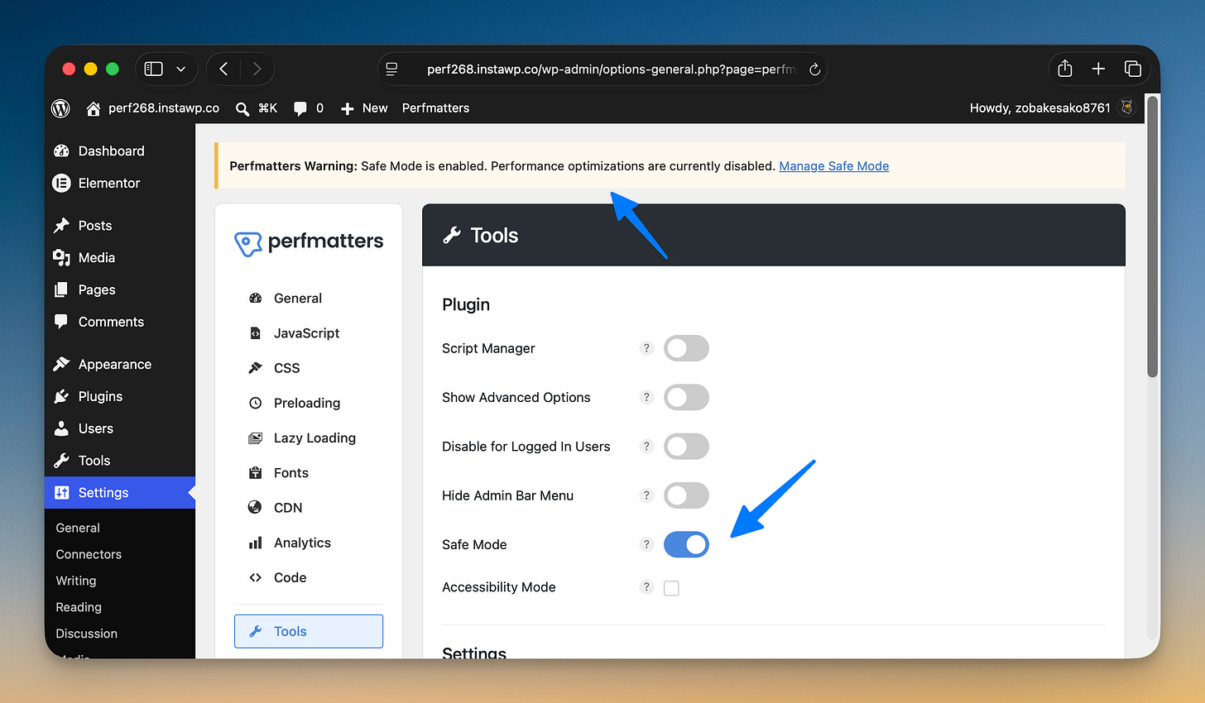Show the tab overview icon
Screen dimensions: 1205x703
(x=1132, y=69)
